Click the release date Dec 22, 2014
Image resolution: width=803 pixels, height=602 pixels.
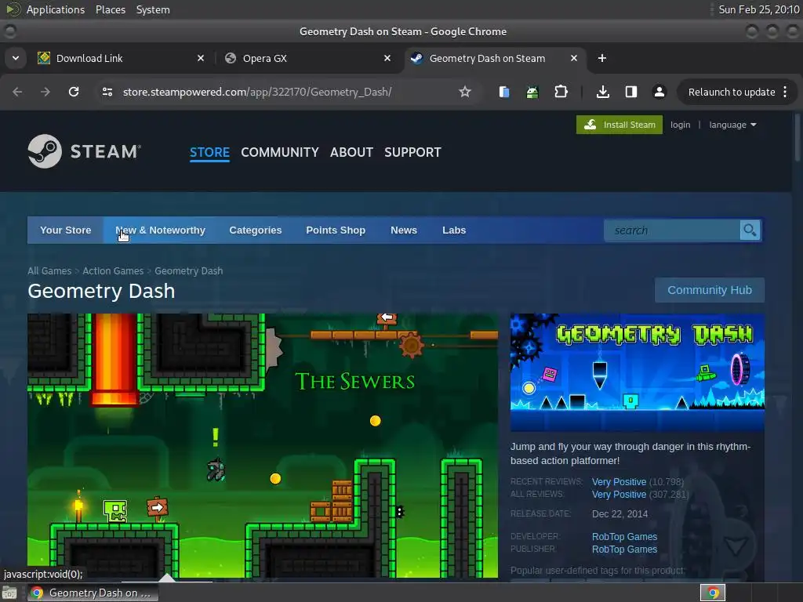pyautogui.click(x=620, y=514)
